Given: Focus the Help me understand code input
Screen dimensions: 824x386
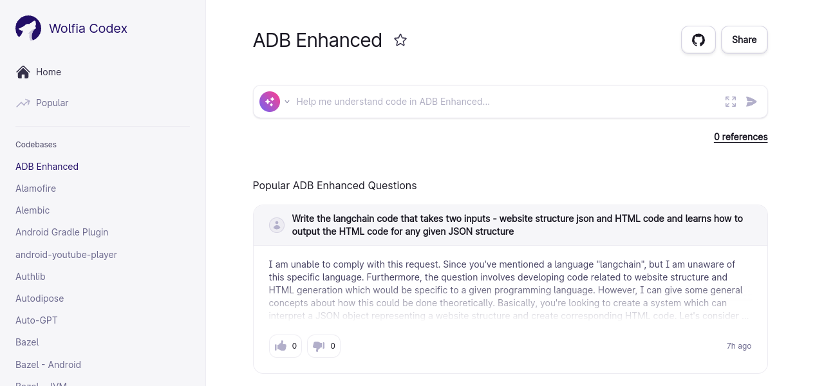Looking at the screenshot, I should [x=502, y=102].
